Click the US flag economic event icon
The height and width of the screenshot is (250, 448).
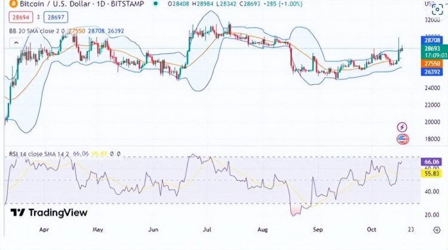(402, 139)
